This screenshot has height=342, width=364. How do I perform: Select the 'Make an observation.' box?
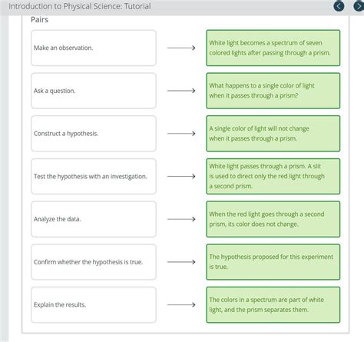pos(94,48)
